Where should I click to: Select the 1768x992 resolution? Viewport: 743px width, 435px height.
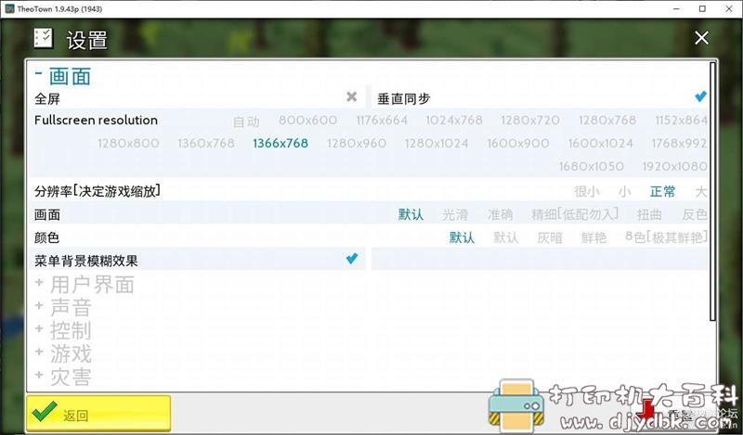pos(679,143)
